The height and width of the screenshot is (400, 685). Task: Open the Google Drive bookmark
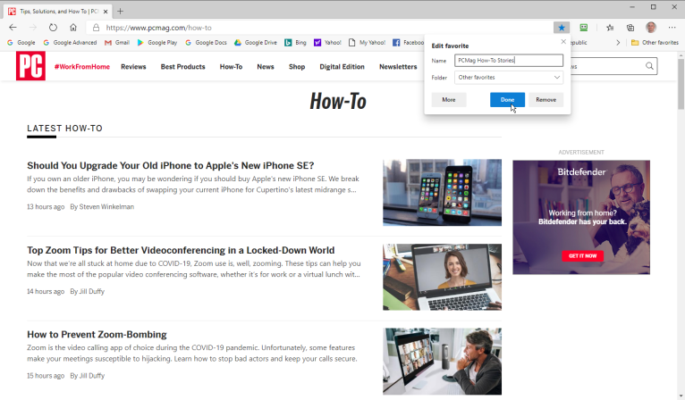point(256,42)
